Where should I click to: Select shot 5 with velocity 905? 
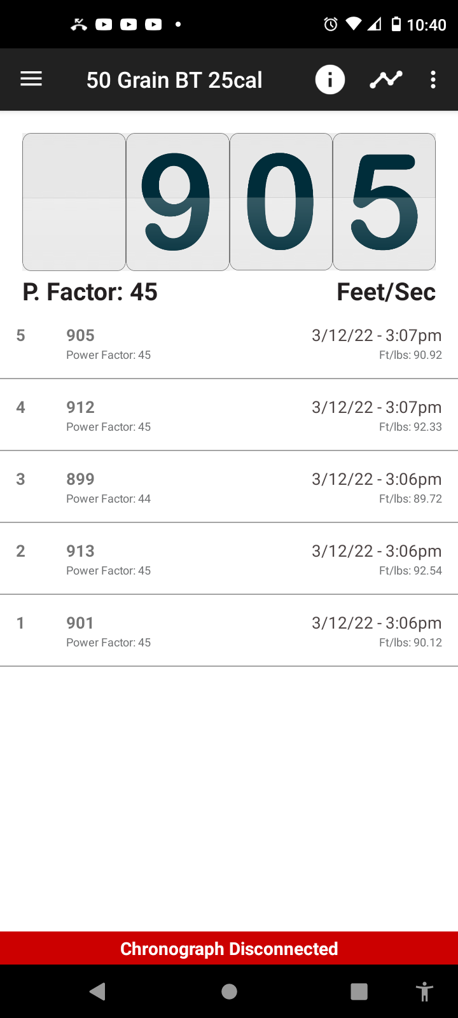229,343
